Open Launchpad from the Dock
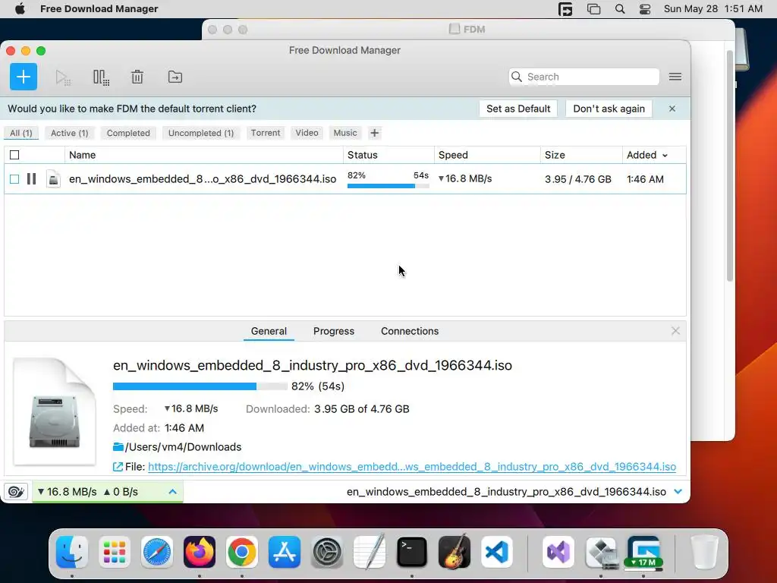The height and width of the screenshot is (583, 777). point(115,552)
